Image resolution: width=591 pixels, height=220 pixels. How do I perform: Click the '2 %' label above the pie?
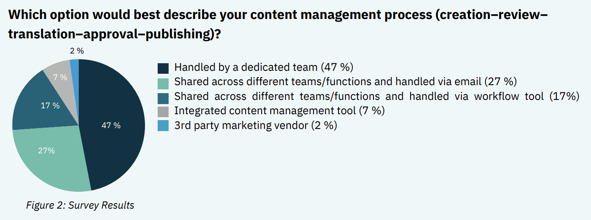point(77,51)
